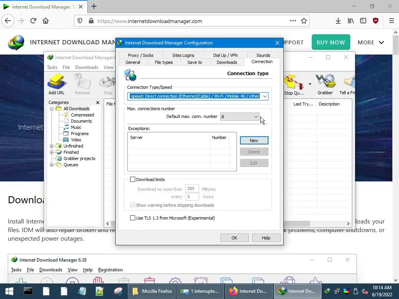The image size is (399, 299).
Task: Switch to Downloads tab
Action: pos(227,62)
